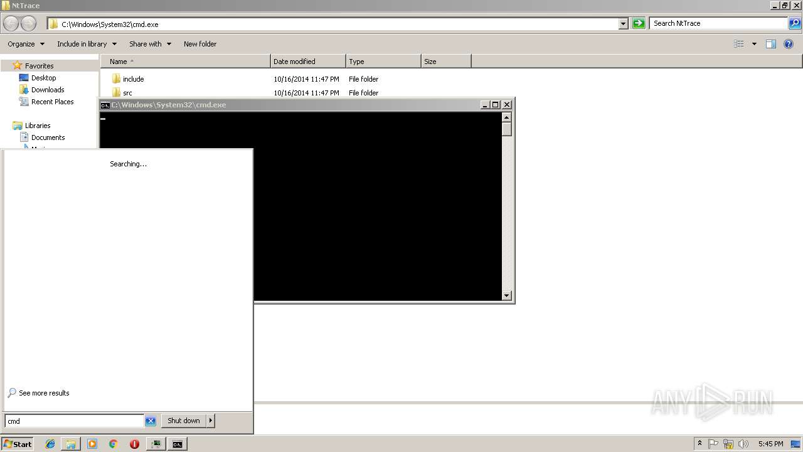This screenshot has height=452, width=803.
Task: Go forward in Explorer navigation
Action: pyautogui.click(x=29, y=23)
